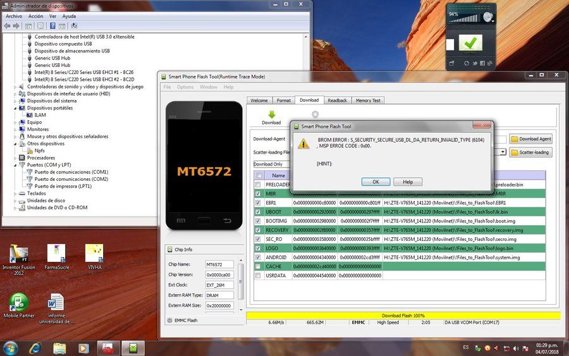Screen dimensions: 569x356
Task: Open the Acción menu in Device Manager
Action: point(35,16)
